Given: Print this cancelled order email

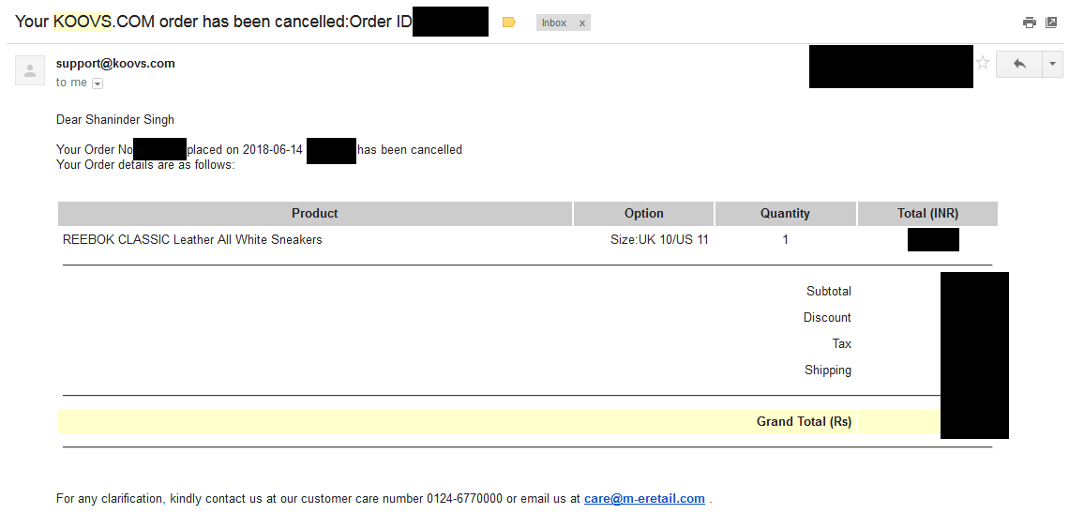Looking at the screenshot, I should tap(1030, 23).
